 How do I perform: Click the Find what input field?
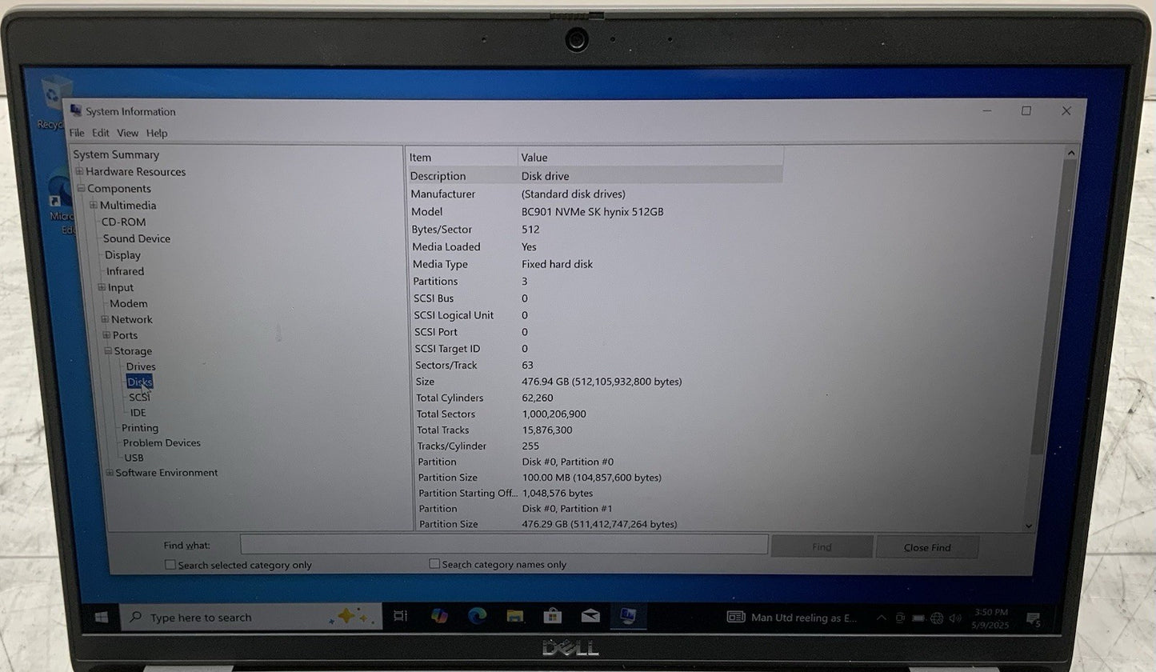click(504, 545)
